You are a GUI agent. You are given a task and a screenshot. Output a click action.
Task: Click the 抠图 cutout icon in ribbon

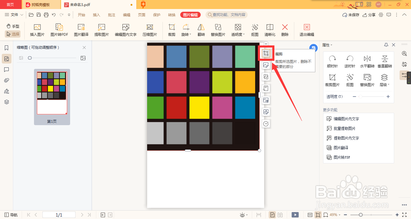pyautogui.click(x=255, y=30)
